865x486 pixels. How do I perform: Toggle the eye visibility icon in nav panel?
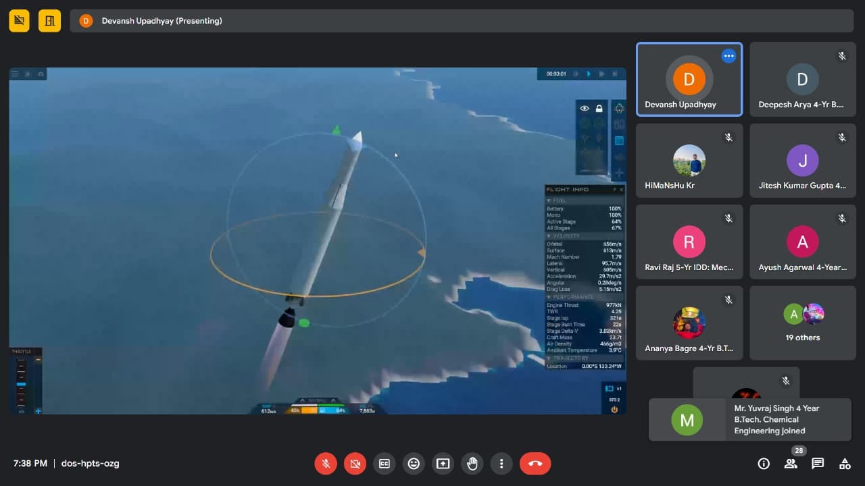click(x=585, y=109)
